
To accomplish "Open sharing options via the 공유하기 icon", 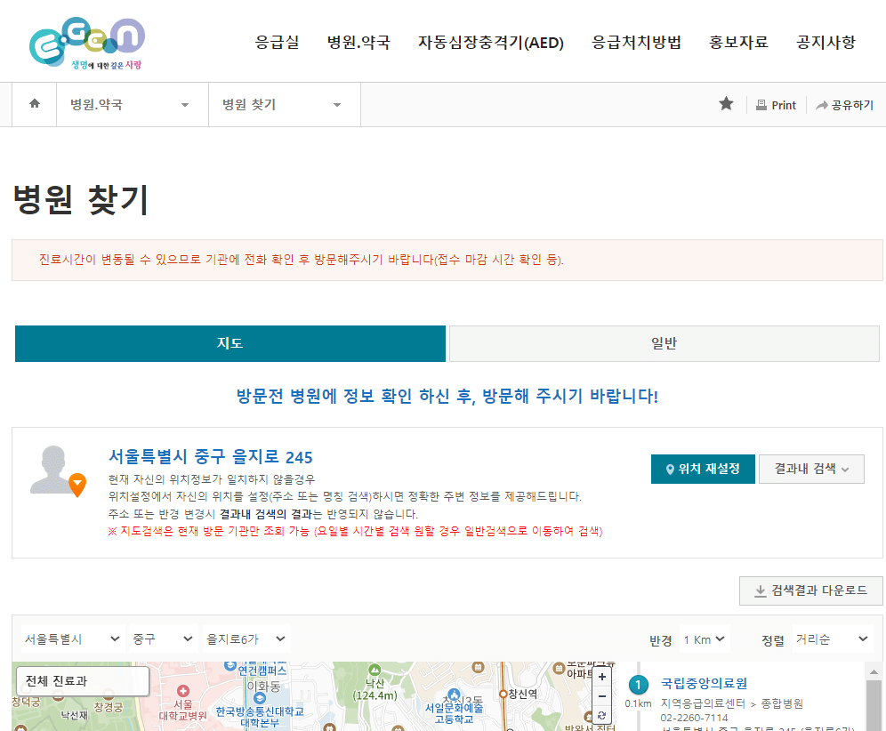I will (x=821, y=104).
